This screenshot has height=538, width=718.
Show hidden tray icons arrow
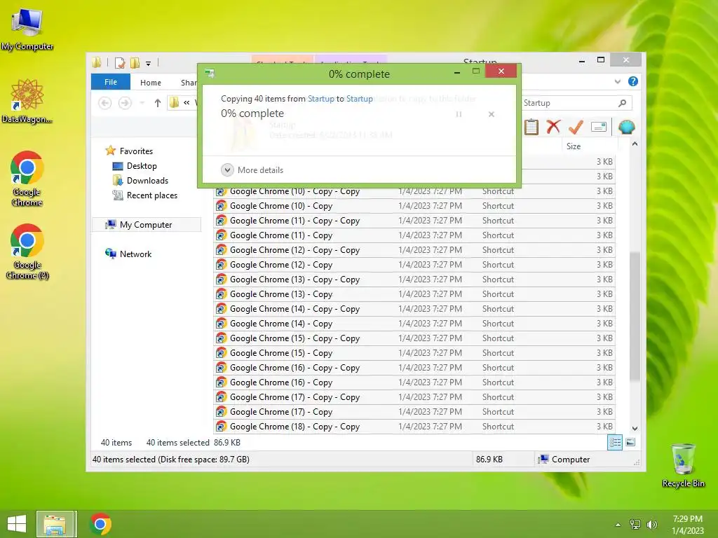[x=618, y=525]
